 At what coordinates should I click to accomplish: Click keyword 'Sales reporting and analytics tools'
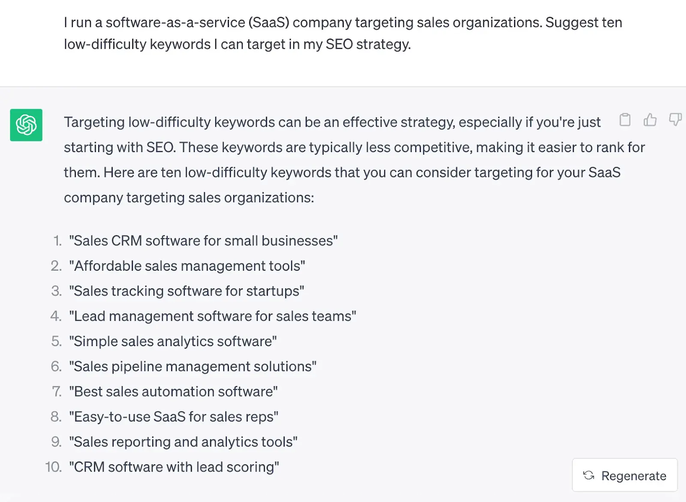point(184,442)
